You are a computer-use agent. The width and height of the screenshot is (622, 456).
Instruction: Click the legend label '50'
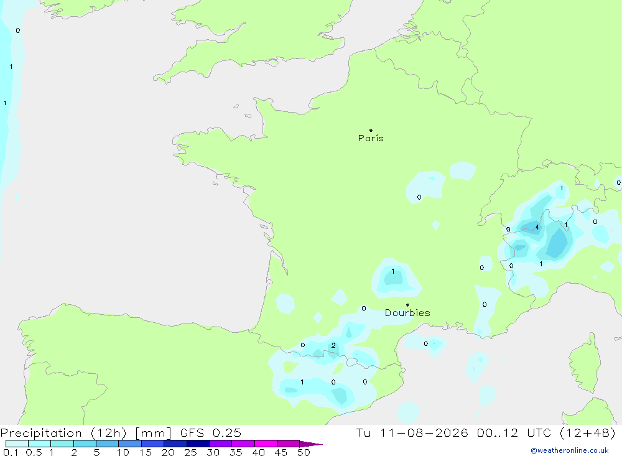[x=304, y=452]
